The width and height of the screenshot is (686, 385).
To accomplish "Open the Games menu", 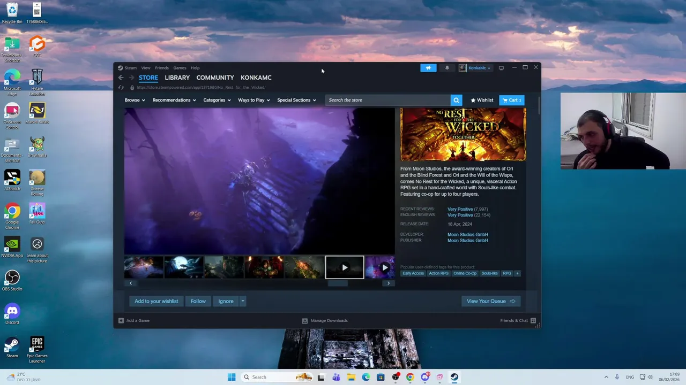I will tap(180, 68).
